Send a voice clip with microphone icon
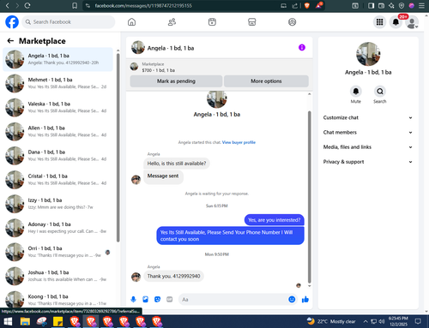This screenshot has width=429, height=328. click(x=133, y=299)
